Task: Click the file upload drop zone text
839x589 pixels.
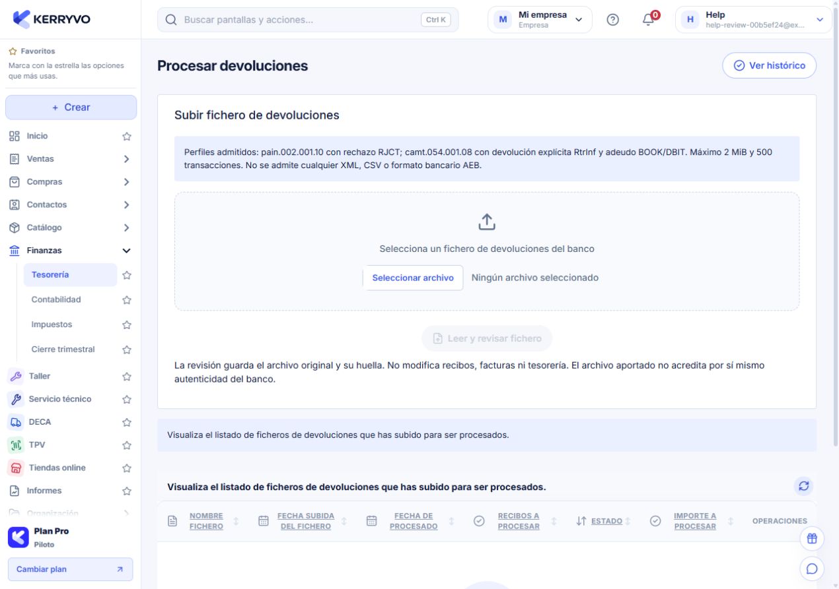Action: 487,249
